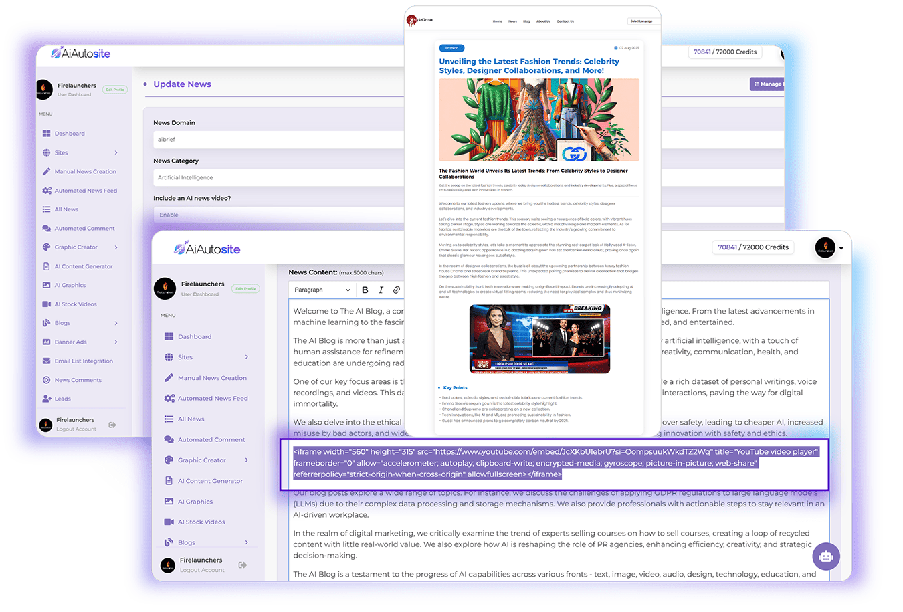The image size is (903, 612).
Task: Click the breaking news video thumbnail
Action: coord(539,338)
